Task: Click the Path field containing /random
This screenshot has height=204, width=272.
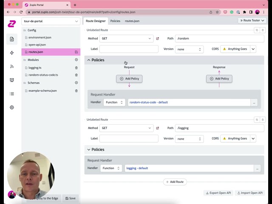Action: (x=220, y=39)
